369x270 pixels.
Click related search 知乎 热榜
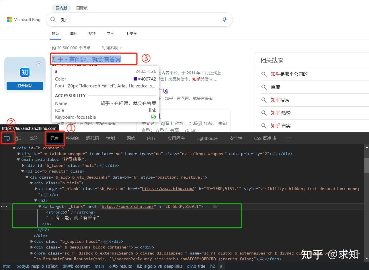pos(281,113)
